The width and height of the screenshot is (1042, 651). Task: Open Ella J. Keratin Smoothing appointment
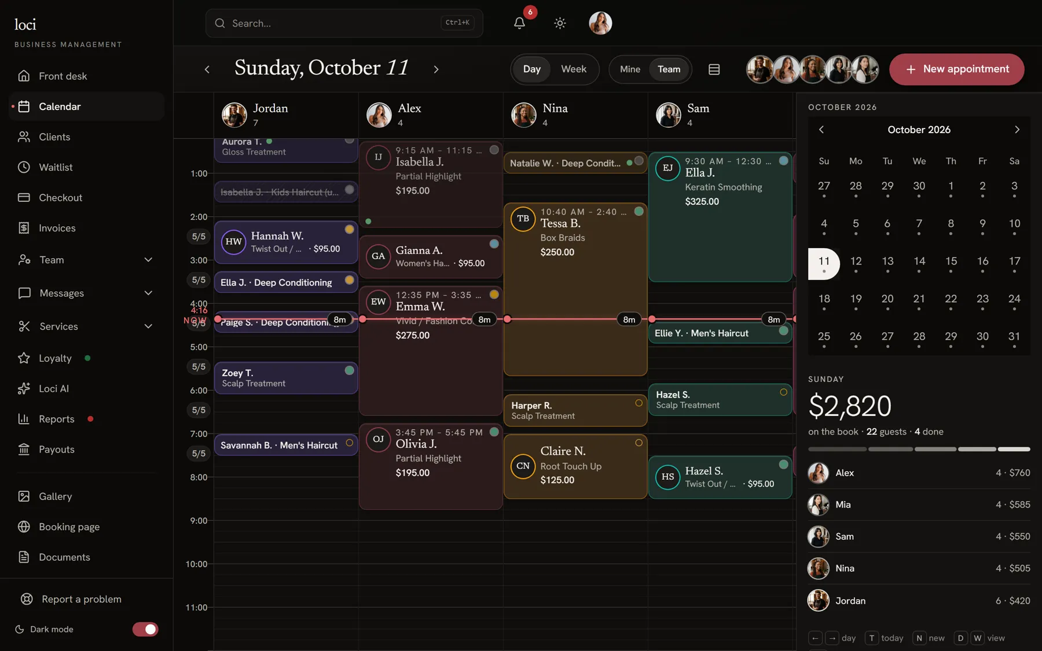coord(720,217)
